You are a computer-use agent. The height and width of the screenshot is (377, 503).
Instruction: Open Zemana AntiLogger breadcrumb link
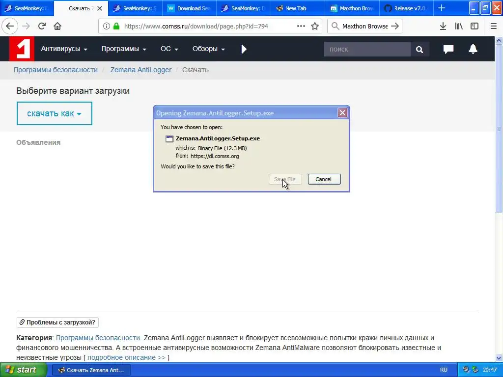(x=141, y=70)
